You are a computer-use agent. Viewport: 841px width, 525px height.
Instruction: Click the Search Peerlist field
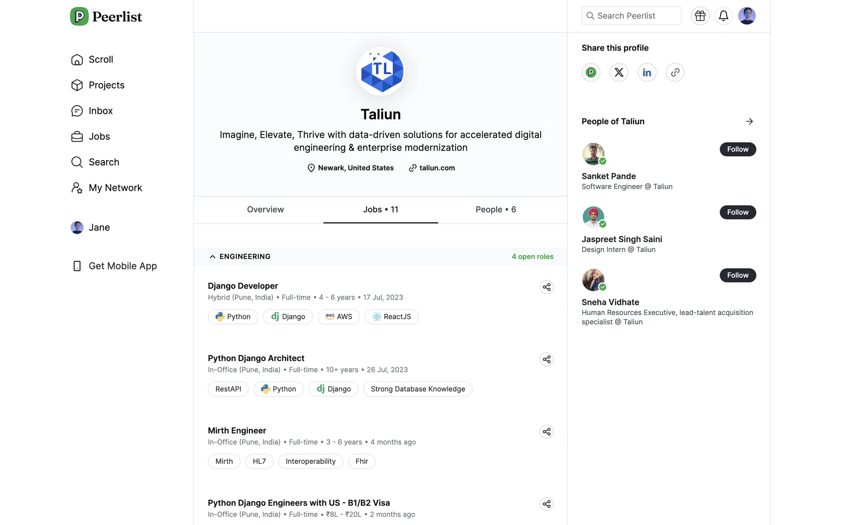[x=631, y=16]
